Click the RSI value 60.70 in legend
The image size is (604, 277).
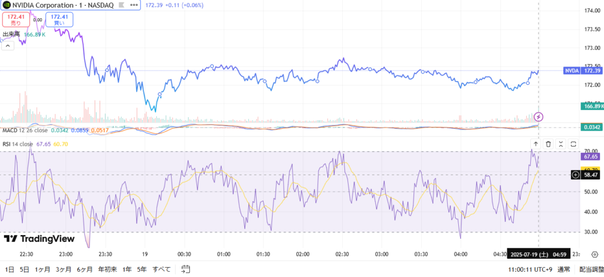pyautogui.click(x=61, y=144)
